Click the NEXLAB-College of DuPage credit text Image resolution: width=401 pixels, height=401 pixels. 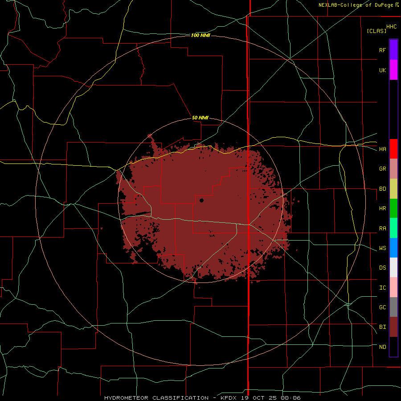coord(356,5)
